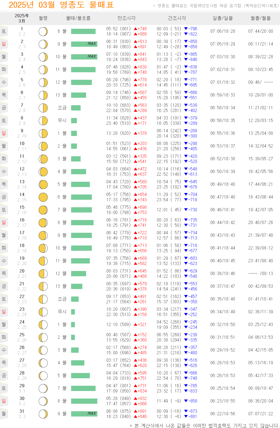Click the 간조시각 column header
Image resolution: width=280 pixels, height=428 pixels.
[177, 18]
